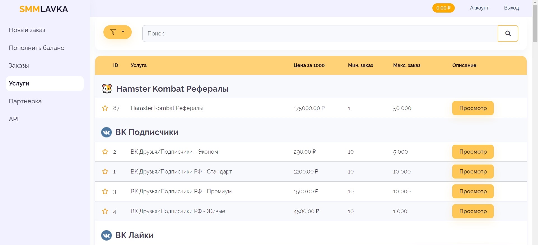Click the ID column header

(116, 65)
